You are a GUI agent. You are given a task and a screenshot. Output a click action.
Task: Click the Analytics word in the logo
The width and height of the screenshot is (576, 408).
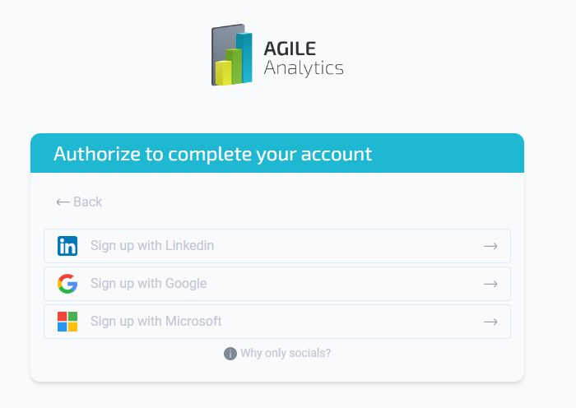point(304,68)
